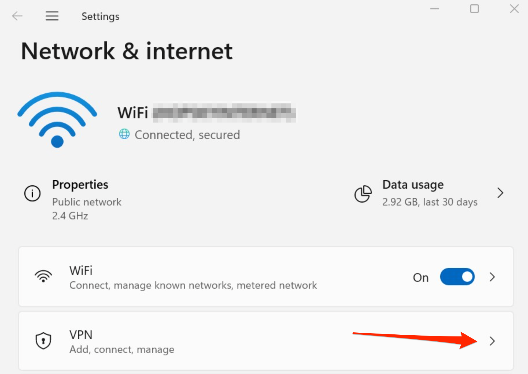The height and width of the screenshot is (374, 528).
Task: Expand Data usage with its chevron
Action: click(x=500, y=193)
